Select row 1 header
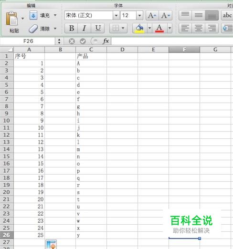The image size is (233, 249). [x=7, y=56]
